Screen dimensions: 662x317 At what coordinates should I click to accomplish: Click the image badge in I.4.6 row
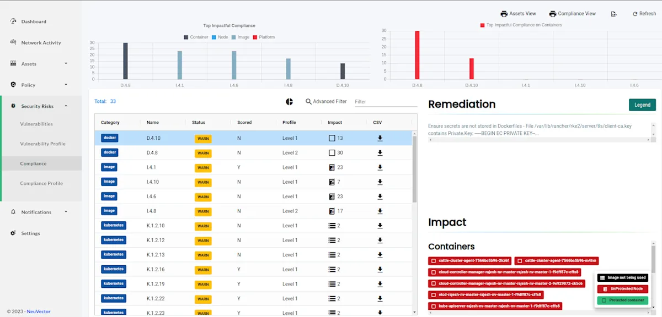pos(109,196)
